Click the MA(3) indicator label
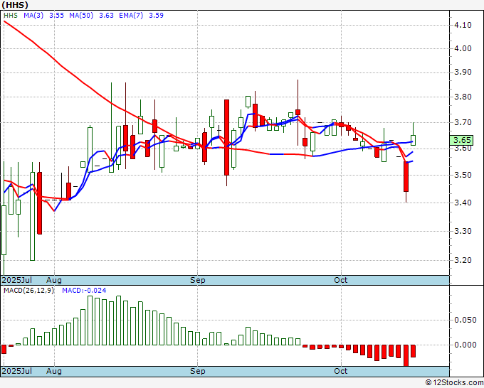This screenshot has height=388, width=484. pos(33,16)
